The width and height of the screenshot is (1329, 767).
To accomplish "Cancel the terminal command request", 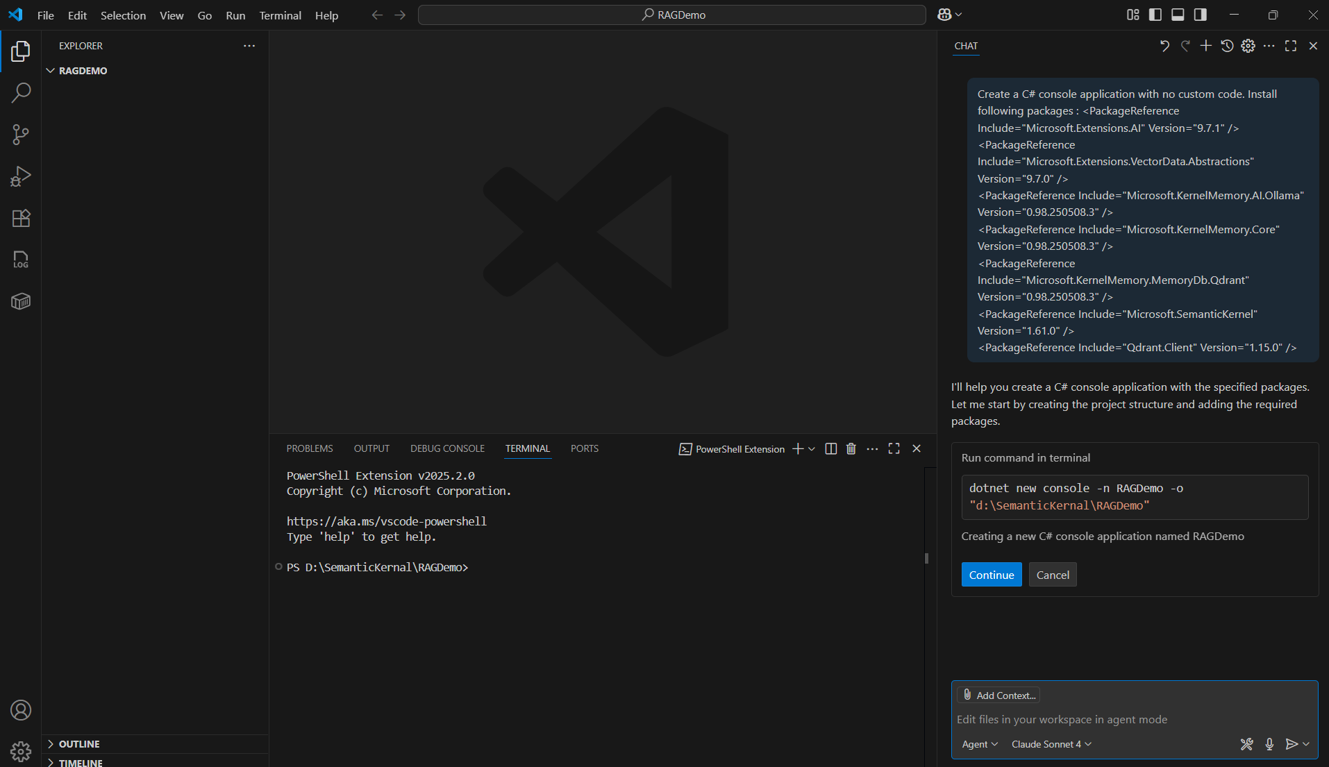I will click(1053, 575).
